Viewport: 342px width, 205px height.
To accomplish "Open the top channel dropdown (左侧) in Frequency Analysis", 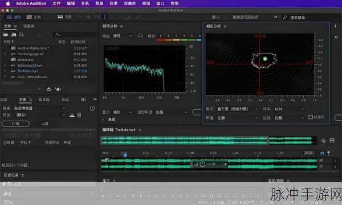I will 171,112.
